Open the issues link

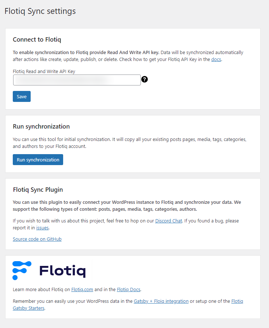click(x=42, y=228)
